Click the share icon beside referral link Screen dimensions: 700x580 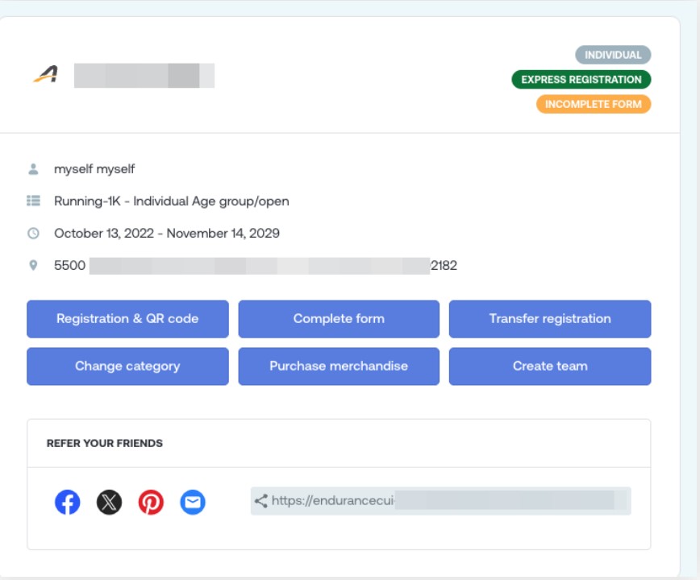point(260,501)
